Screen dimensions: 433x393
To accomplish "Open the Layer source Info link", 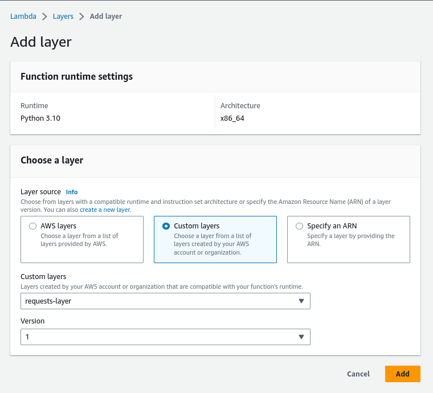I will [x=72, y=193].
